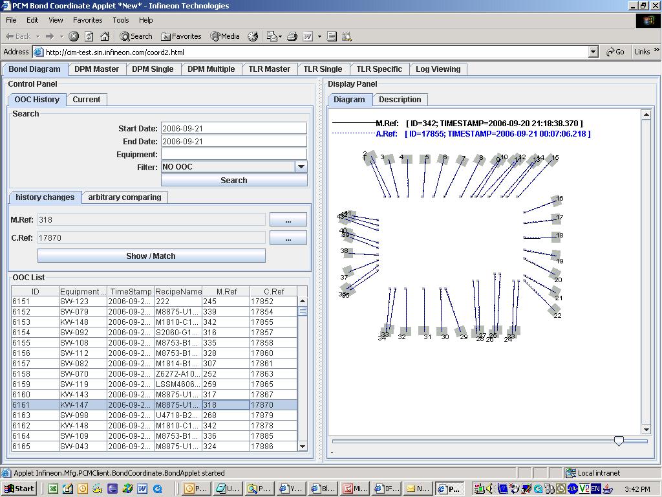Click the Show / Match button
This screenshot has width=662, height=497.
(x=151, y=256)
